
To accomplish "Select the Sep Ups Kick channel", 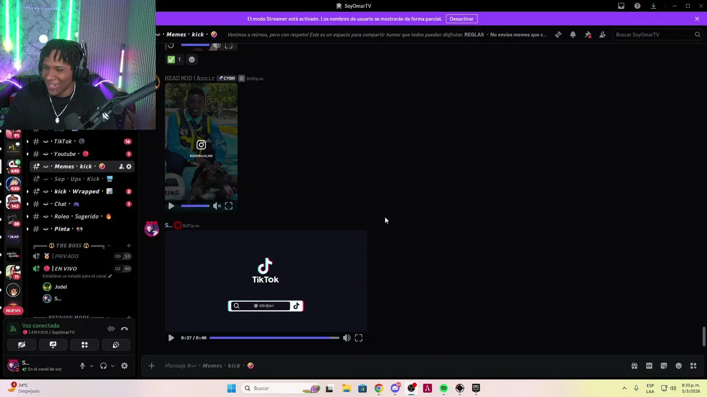I will tap(82, 179).
